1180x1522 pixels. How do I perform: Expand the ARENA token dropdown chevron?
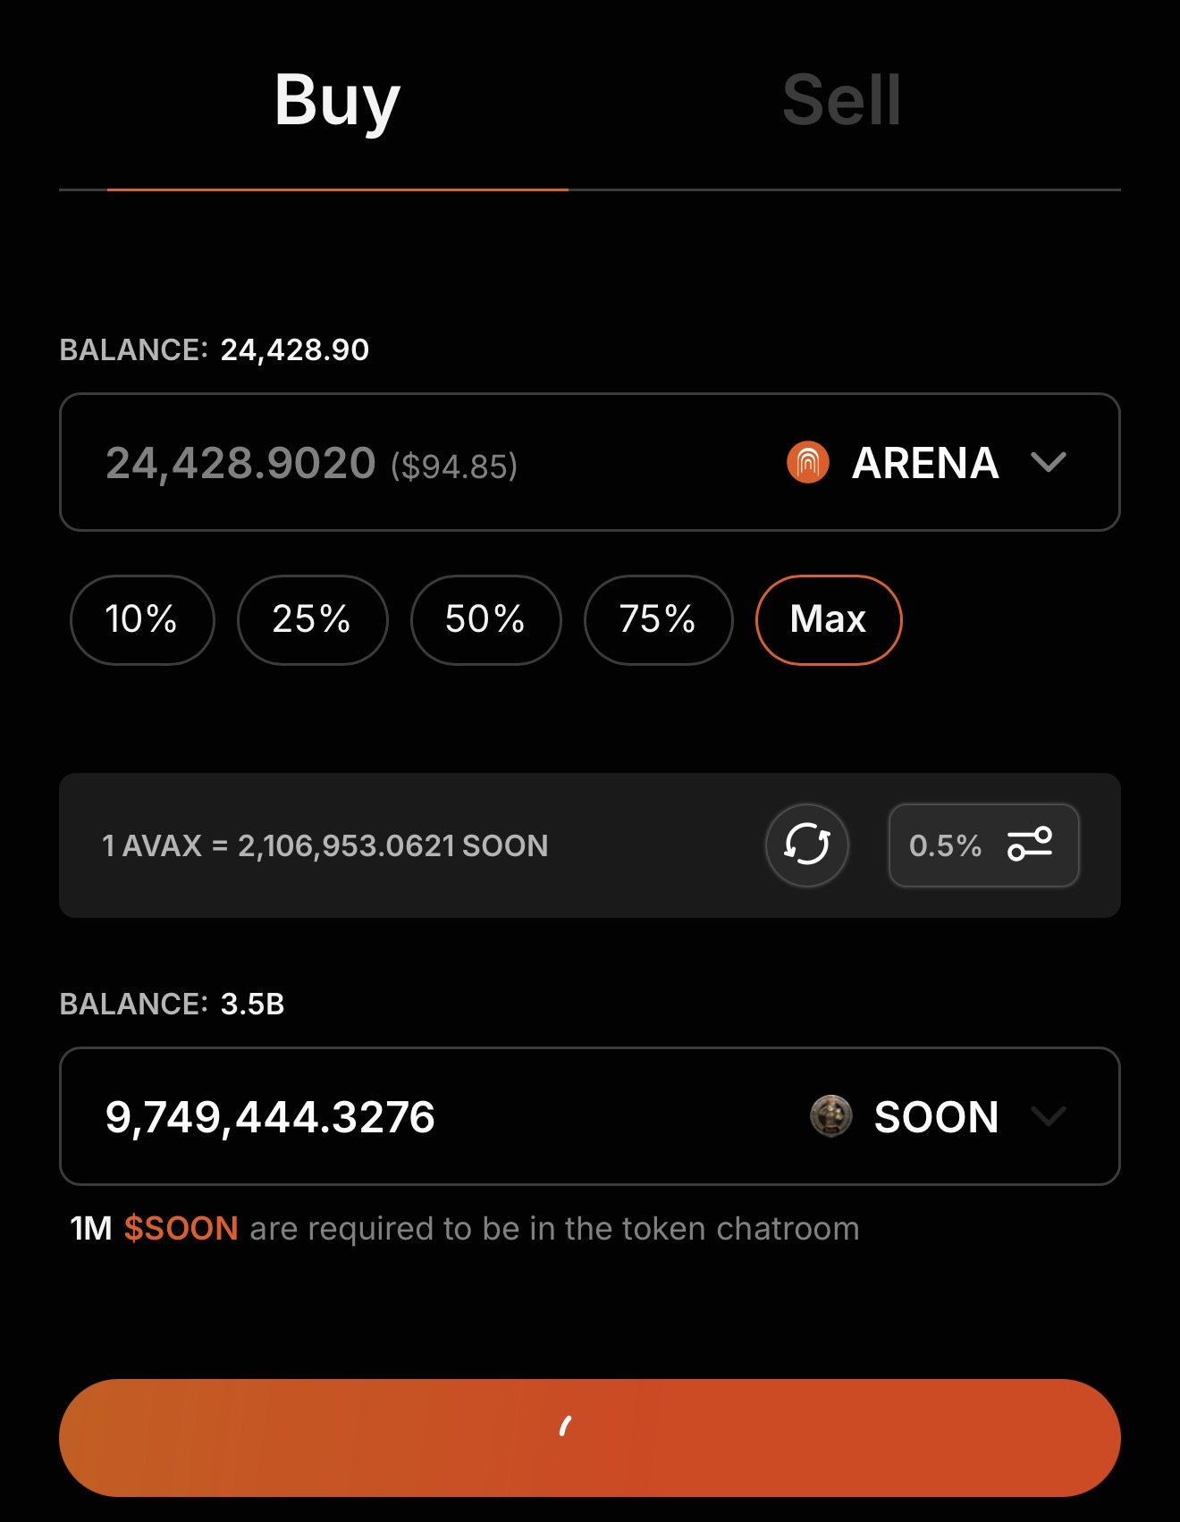1048,462
